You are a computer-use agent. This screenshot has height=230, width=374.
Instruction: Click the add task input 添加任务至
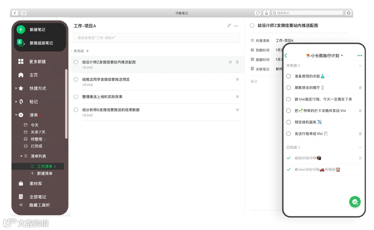(x=156, y=38)
